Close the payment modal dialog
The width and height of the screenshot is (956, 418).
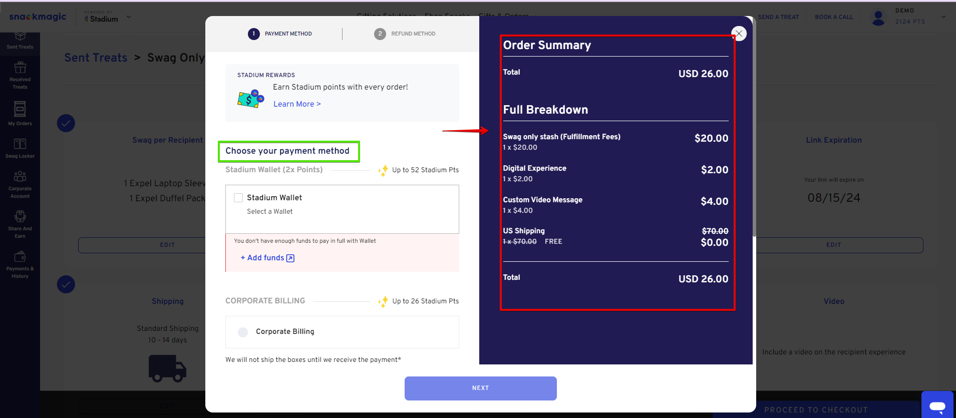[739, 34]
